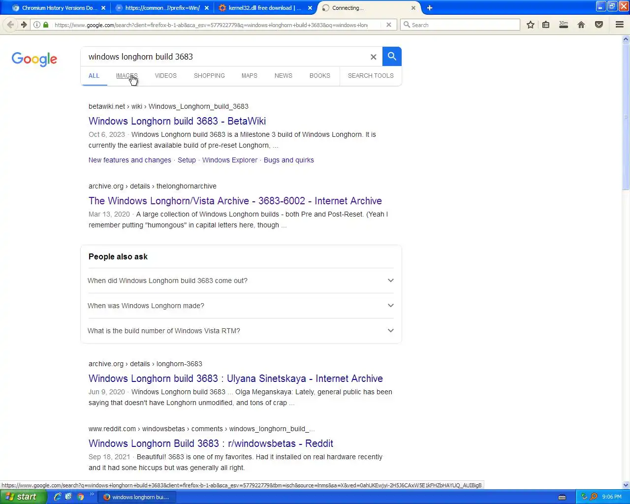Open the downloads indicator showing 30m
Viewport: 630px width, 504px height.
[564, 25]
